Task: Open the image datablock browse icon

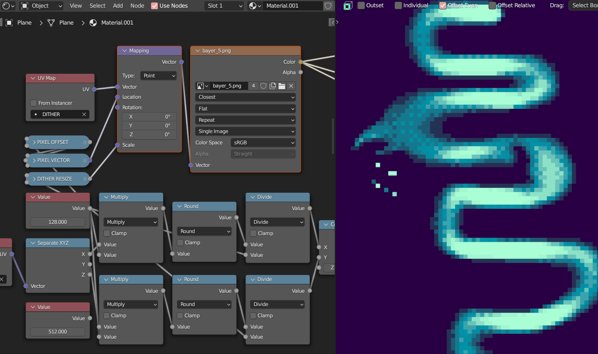Action: [x=202, y=86]
